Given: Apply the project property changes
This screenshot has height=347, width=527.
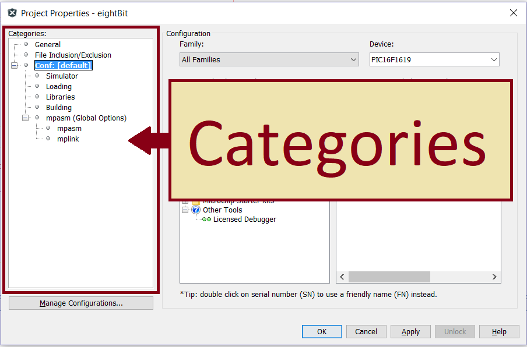Looking at the screenshot, I should [x=410, y=331].
